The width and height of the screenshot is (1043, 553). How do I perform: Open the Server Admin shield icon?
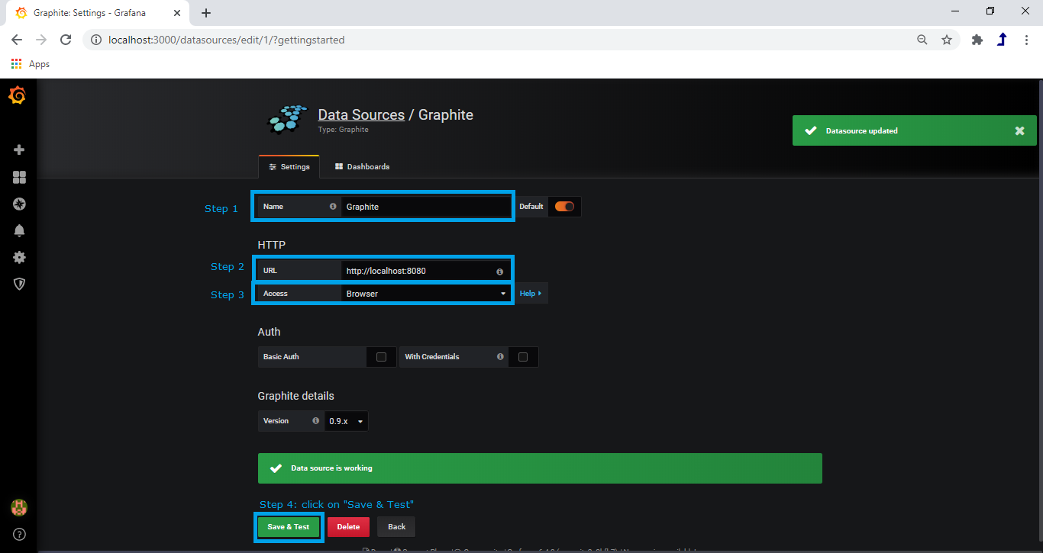(x=18, y=284)
